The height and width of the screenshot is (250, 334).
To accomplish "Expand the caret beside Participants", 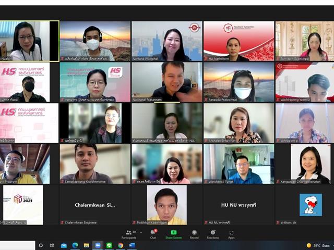I will coord(141,233).
